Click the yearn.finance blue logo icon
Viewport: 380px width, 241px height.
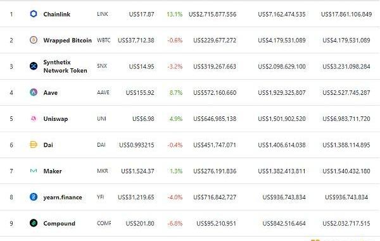click(34, 197)
